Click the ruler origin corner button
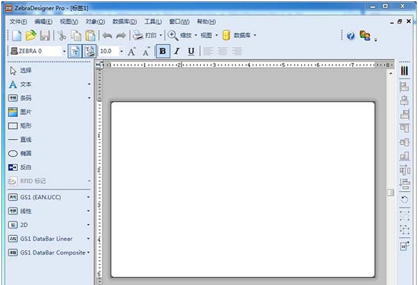418x285 pixels. pos(99,65)
